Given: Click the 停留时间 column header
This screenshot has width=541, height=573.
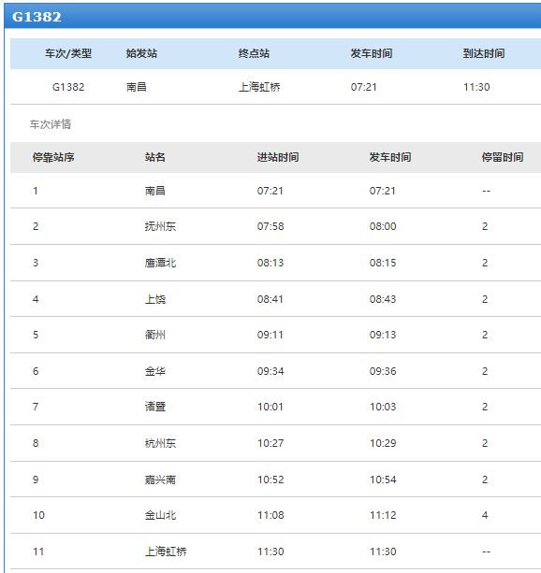Looking at the screenshot, I should 503,157.
